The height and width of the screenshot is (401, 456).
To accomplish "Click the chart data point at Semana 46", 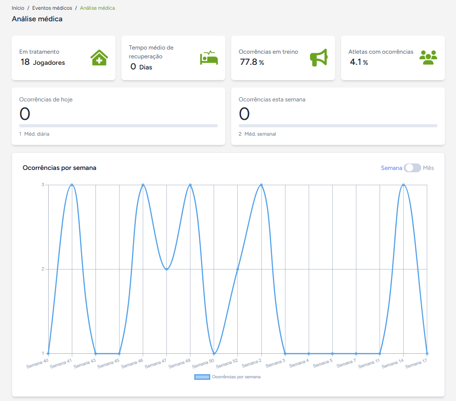I will 143,185.
